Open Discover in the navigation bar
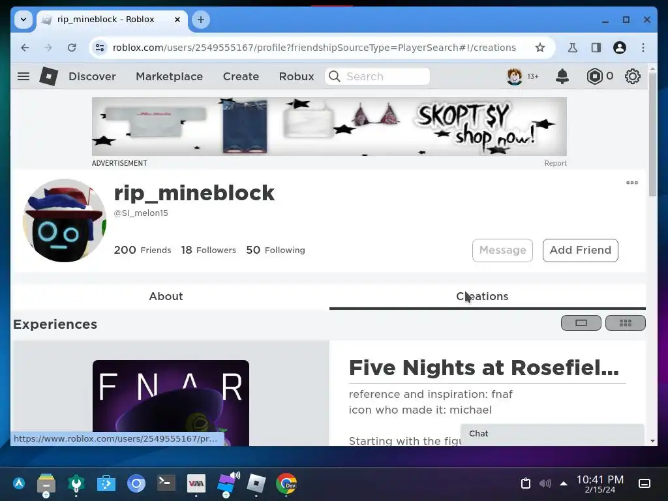The image size is (668, 501). tap(92, 76)
